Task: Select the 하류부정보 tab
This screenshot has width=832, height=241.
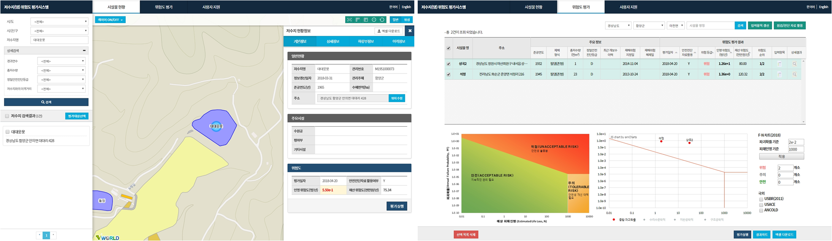Action: 365,41
